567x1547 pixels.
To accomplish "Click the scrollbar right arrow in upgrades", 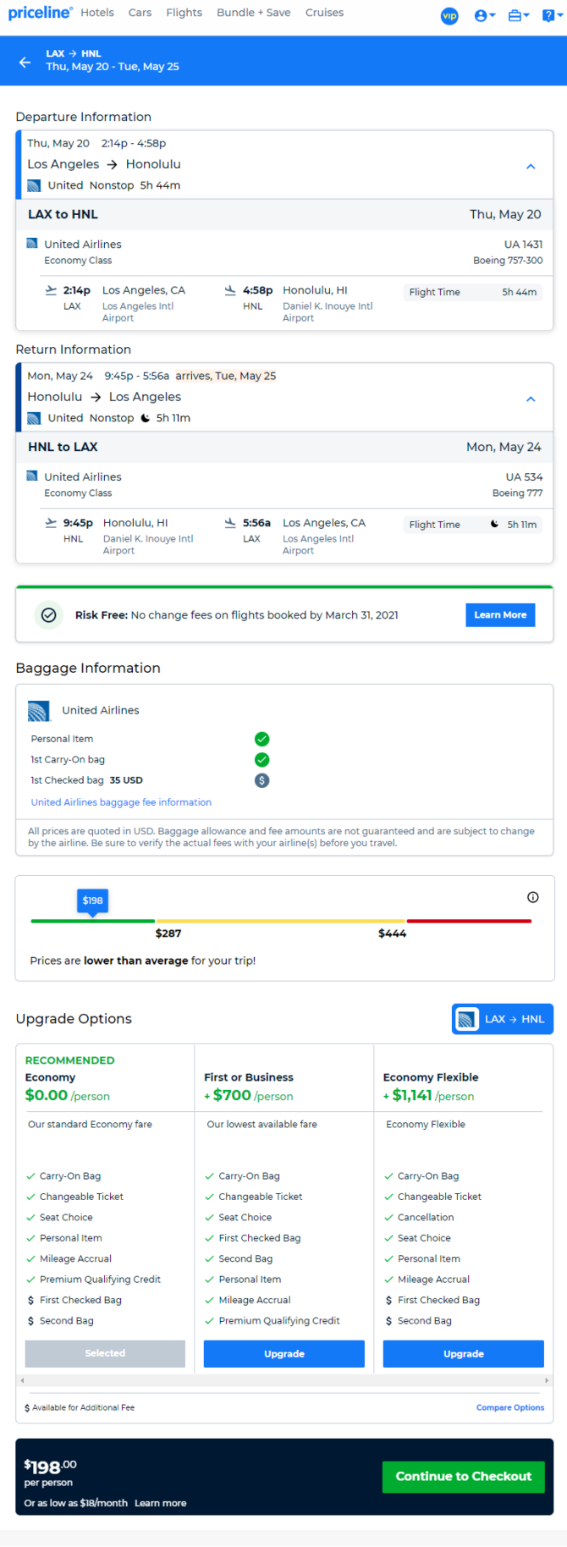I will click(547, 1380).
